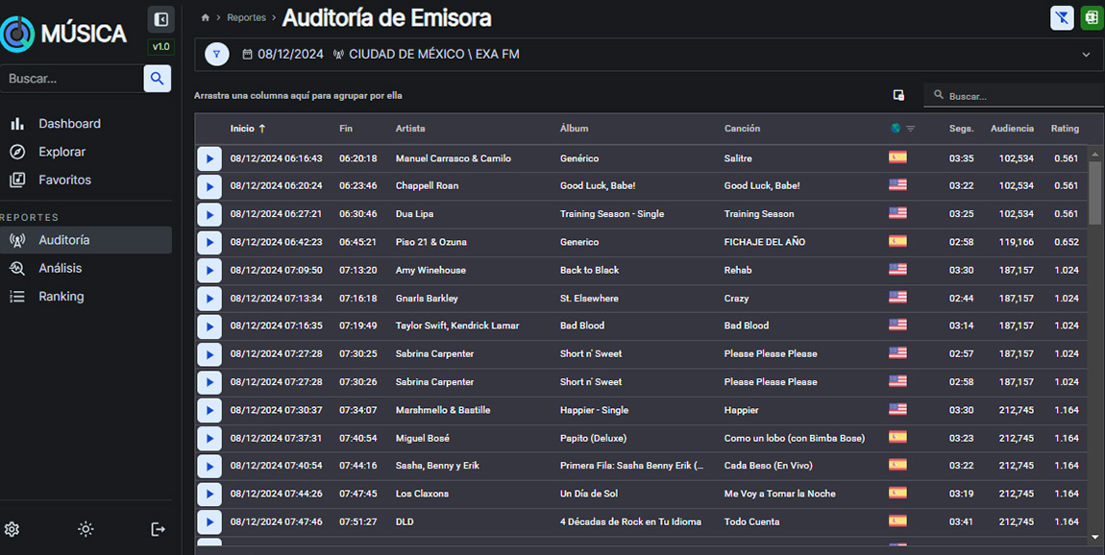Play the Salitre row audio
The height and width of the screenshot is (555, 1105).
coord(209,158)
